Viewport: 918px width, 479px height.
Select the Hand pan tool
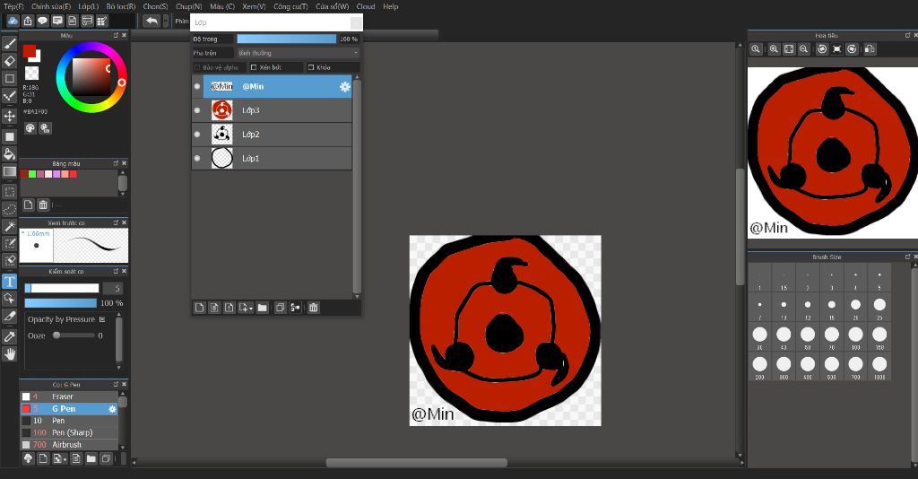tap(9, 353)
